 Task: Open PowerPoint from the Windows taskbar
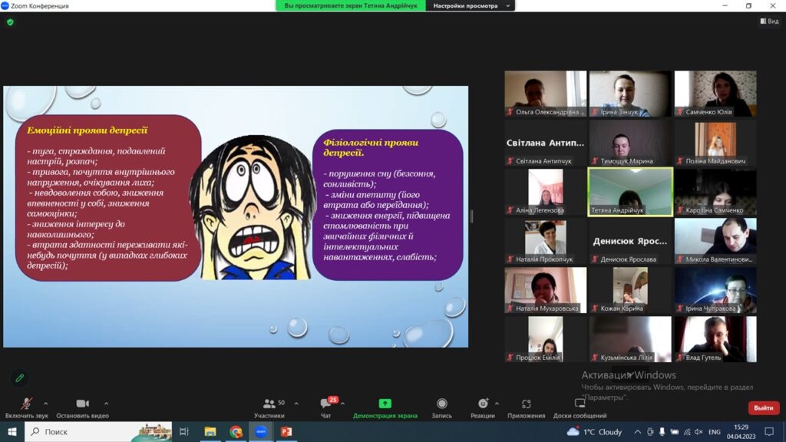[286, 432]
